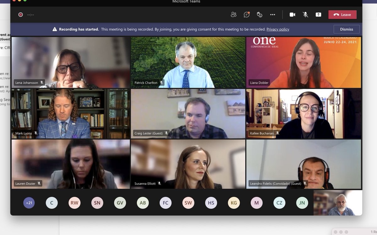Click Craig Lester's muted mic icon

167,133
